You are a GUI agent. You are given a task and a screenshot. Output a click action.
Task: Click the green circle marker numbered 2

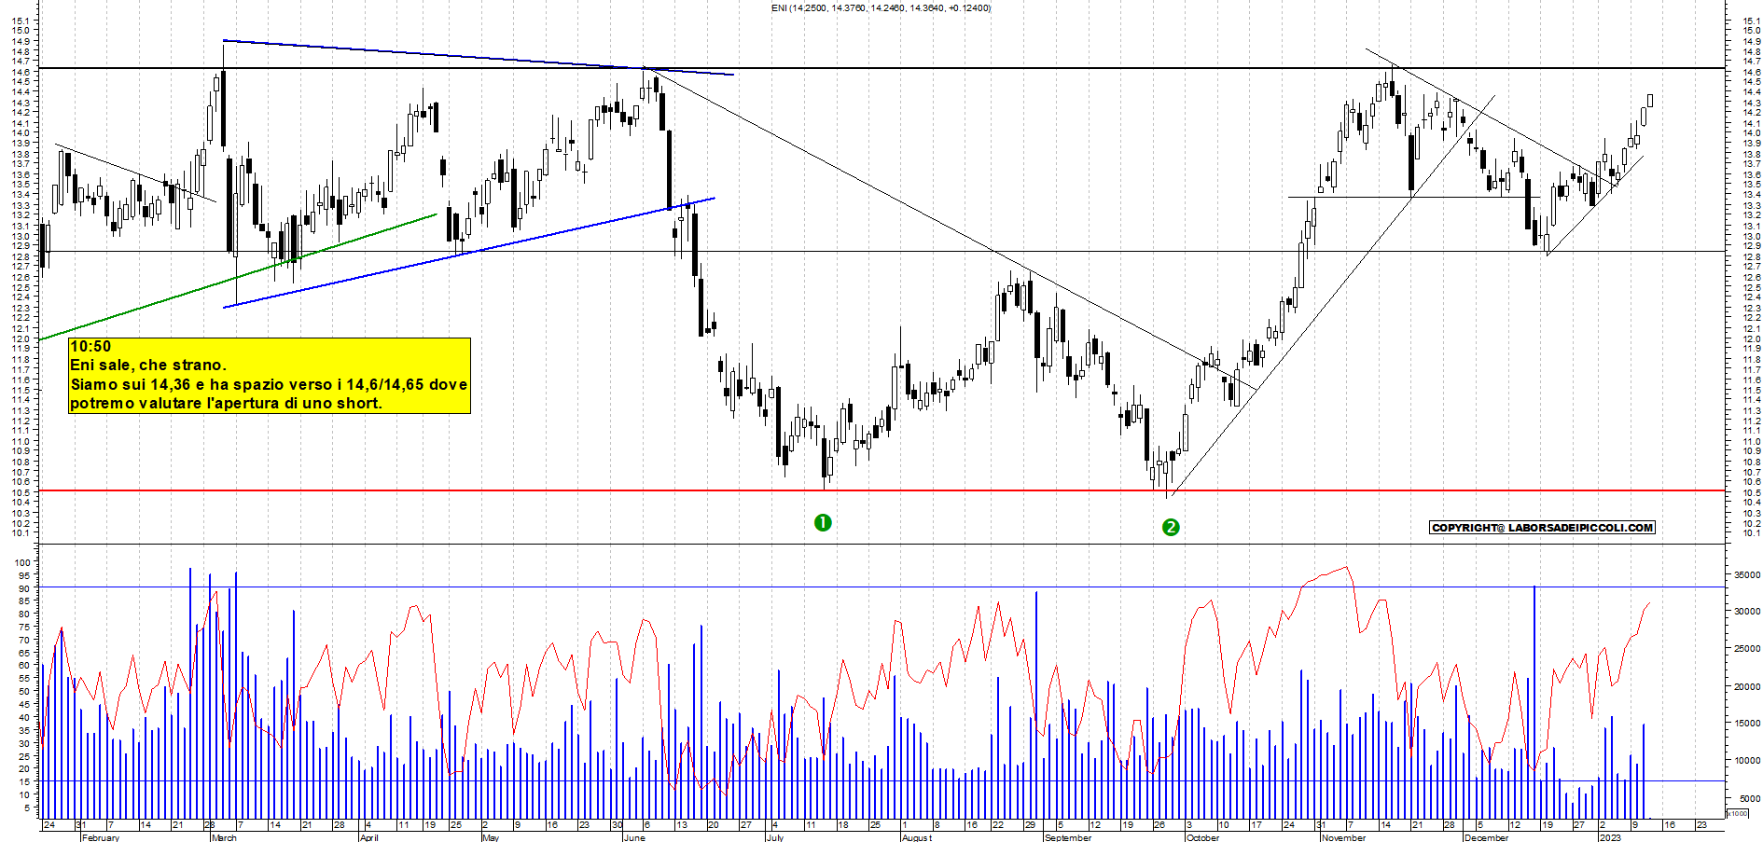coord(1171,528)
